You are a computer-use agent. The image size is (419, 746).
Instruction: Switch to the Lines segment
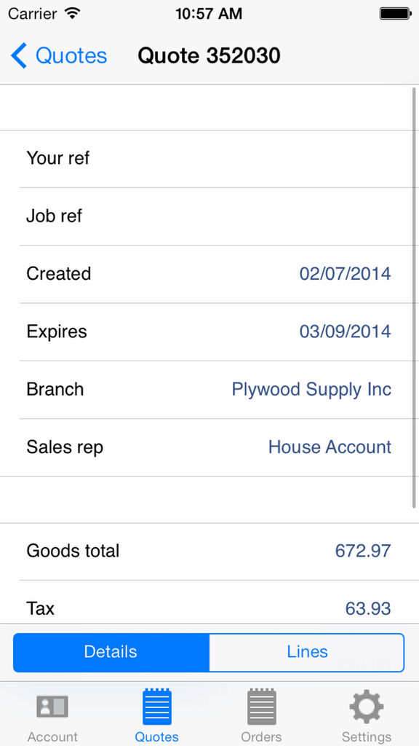(307, 652)
